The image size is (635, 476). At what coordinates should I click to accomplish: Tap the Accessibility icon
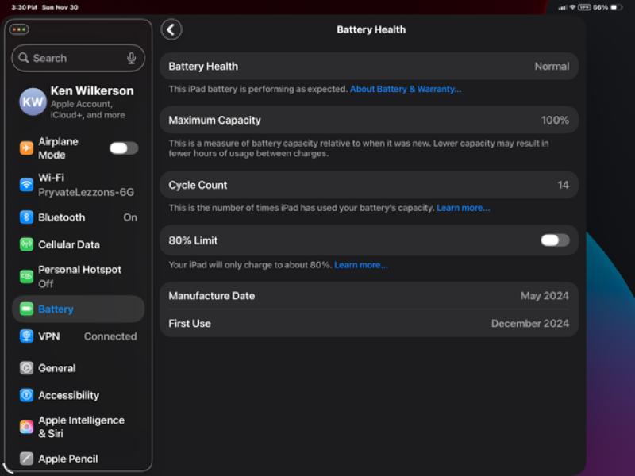pyautogui.click(x=26, y=395)
